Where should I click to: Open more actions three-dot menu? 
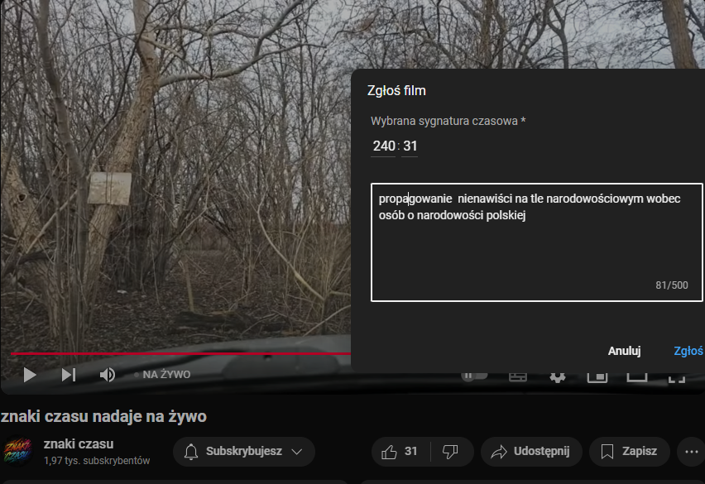690,452
